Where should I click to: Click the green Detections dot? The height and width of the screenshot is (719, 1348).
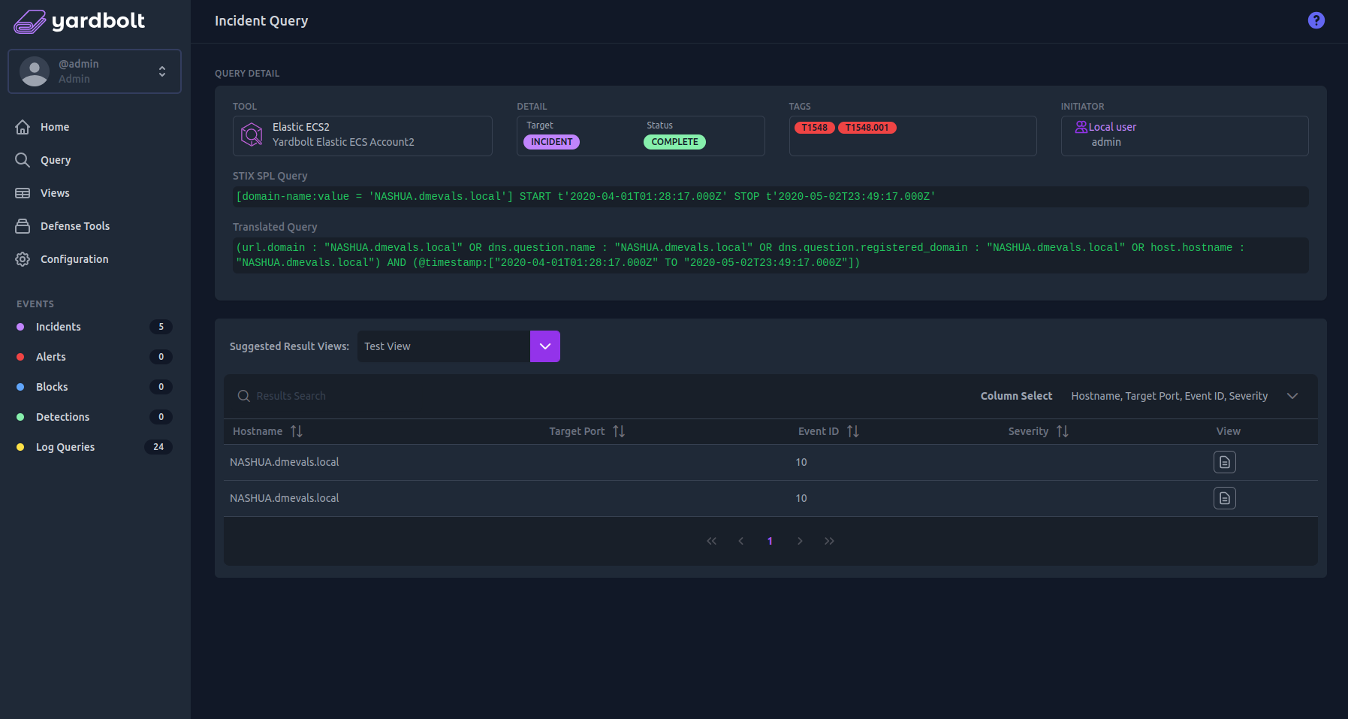tap(20, 417)
